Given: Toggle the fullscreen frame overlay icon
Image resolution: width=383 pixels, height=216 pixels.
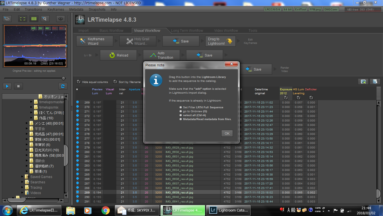Looking at the screenshot, I should click(23, 19).
